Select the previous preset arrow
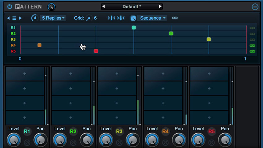This screenshot has width=263, height=148. (x=104, y=6)
